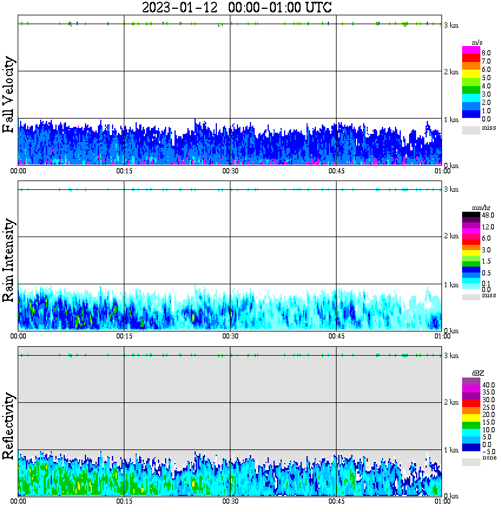Click the title 2023-01-12 00:00-01:00 UTC

(236, 7)
